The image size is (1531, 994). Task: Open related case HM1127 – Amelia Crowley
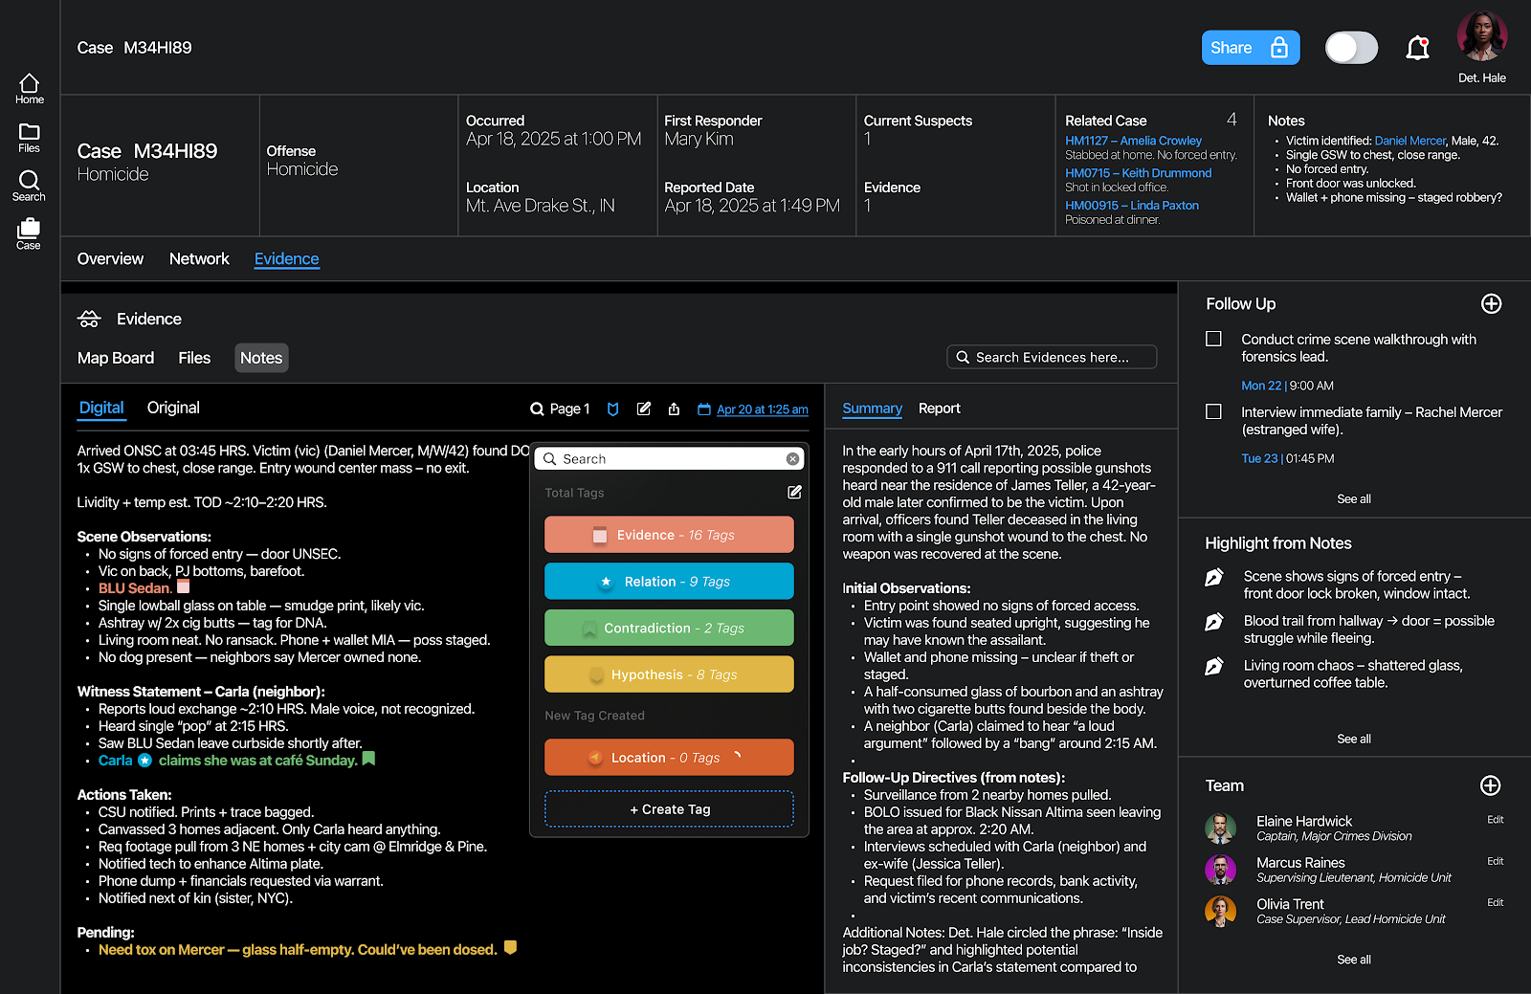(x=1133, y=141)
